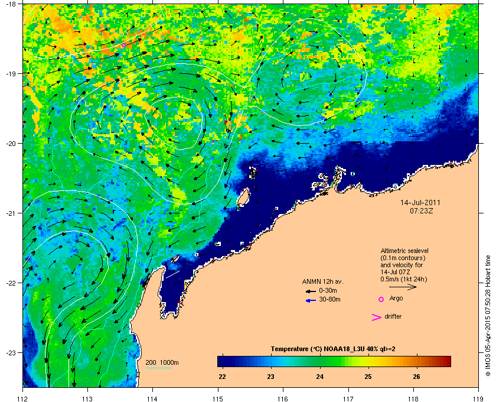Image resolution: width=496 pixels, height=402 pixels.
Task: Click the latitude axis label -23
Action: click(x=11, y=352)
